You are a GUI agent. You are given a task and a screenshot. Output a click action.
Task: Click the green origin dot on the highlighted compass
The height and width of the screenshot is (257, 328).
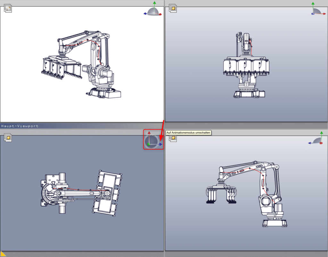[149, 145]
